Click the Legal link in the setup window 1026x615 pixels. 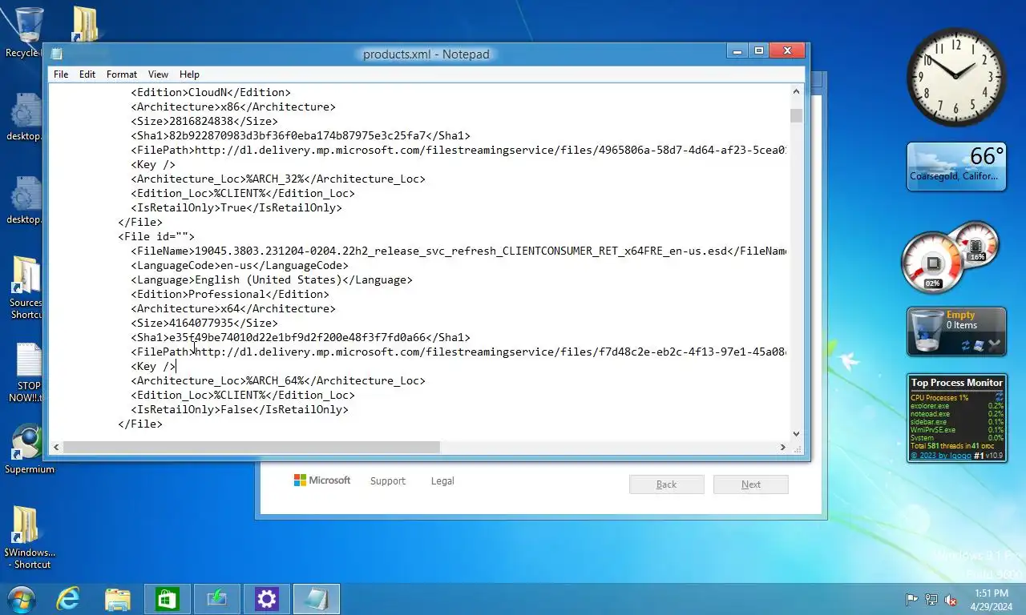point(442,481)
